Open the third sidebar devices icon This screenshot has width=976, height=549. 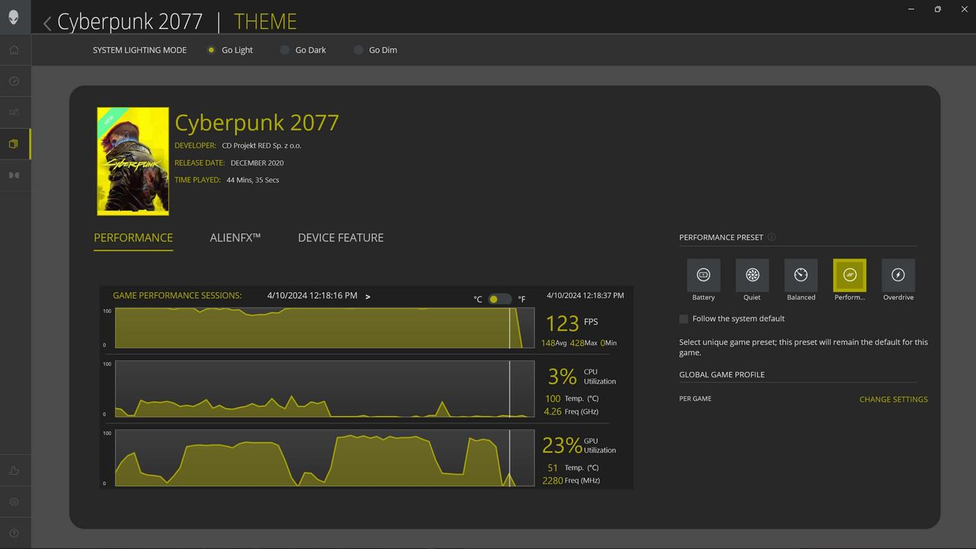point(14,112)
